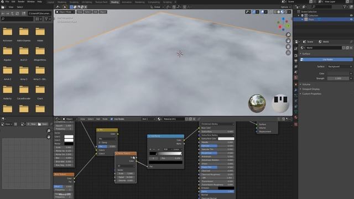Toggle Clamp checkbox on Mix node
The height and width of the screenshot is (199, 354).
pyautogui.click(x=100, y=143)
